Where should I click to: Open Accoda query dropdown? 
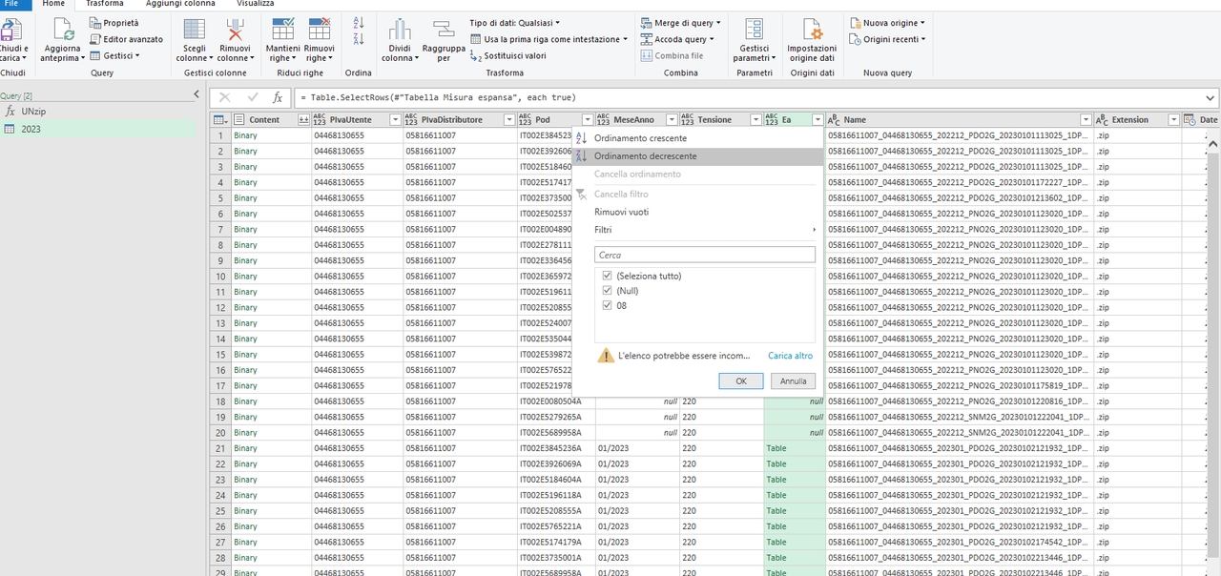click(677, 39)
